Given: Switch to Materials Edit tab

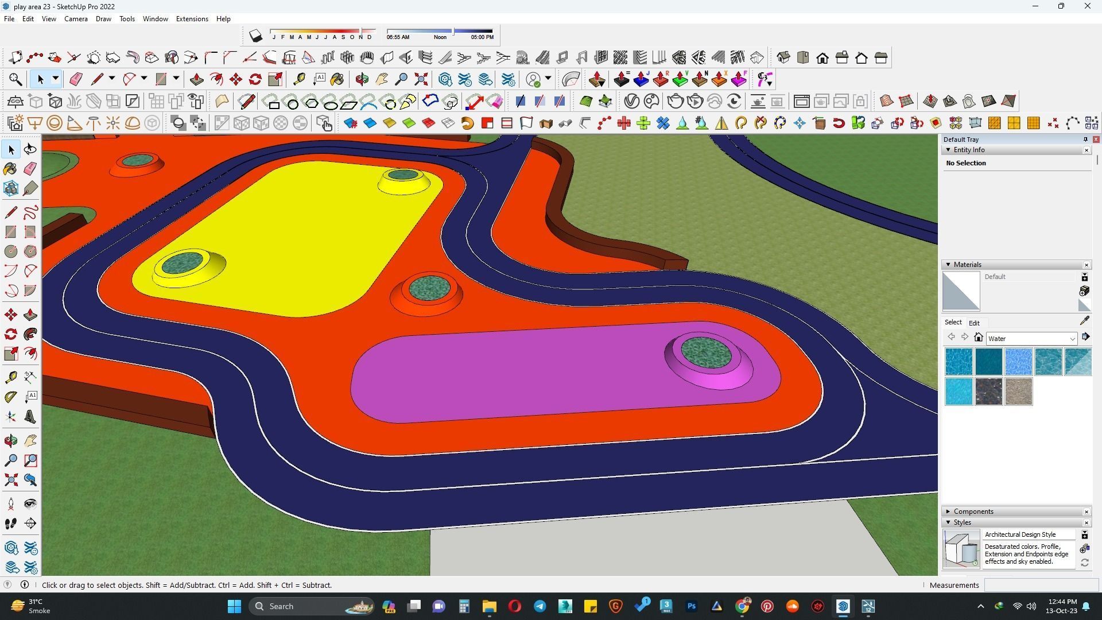Looking at the screenshot, I should [974, 323].
